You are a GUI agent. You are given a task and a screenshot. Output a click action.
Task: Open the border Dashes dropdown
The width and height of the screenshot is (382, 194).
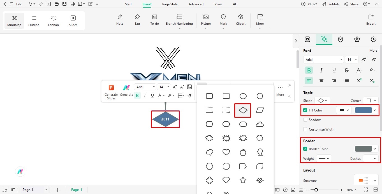pyautogui.click(x=371, y=158)
